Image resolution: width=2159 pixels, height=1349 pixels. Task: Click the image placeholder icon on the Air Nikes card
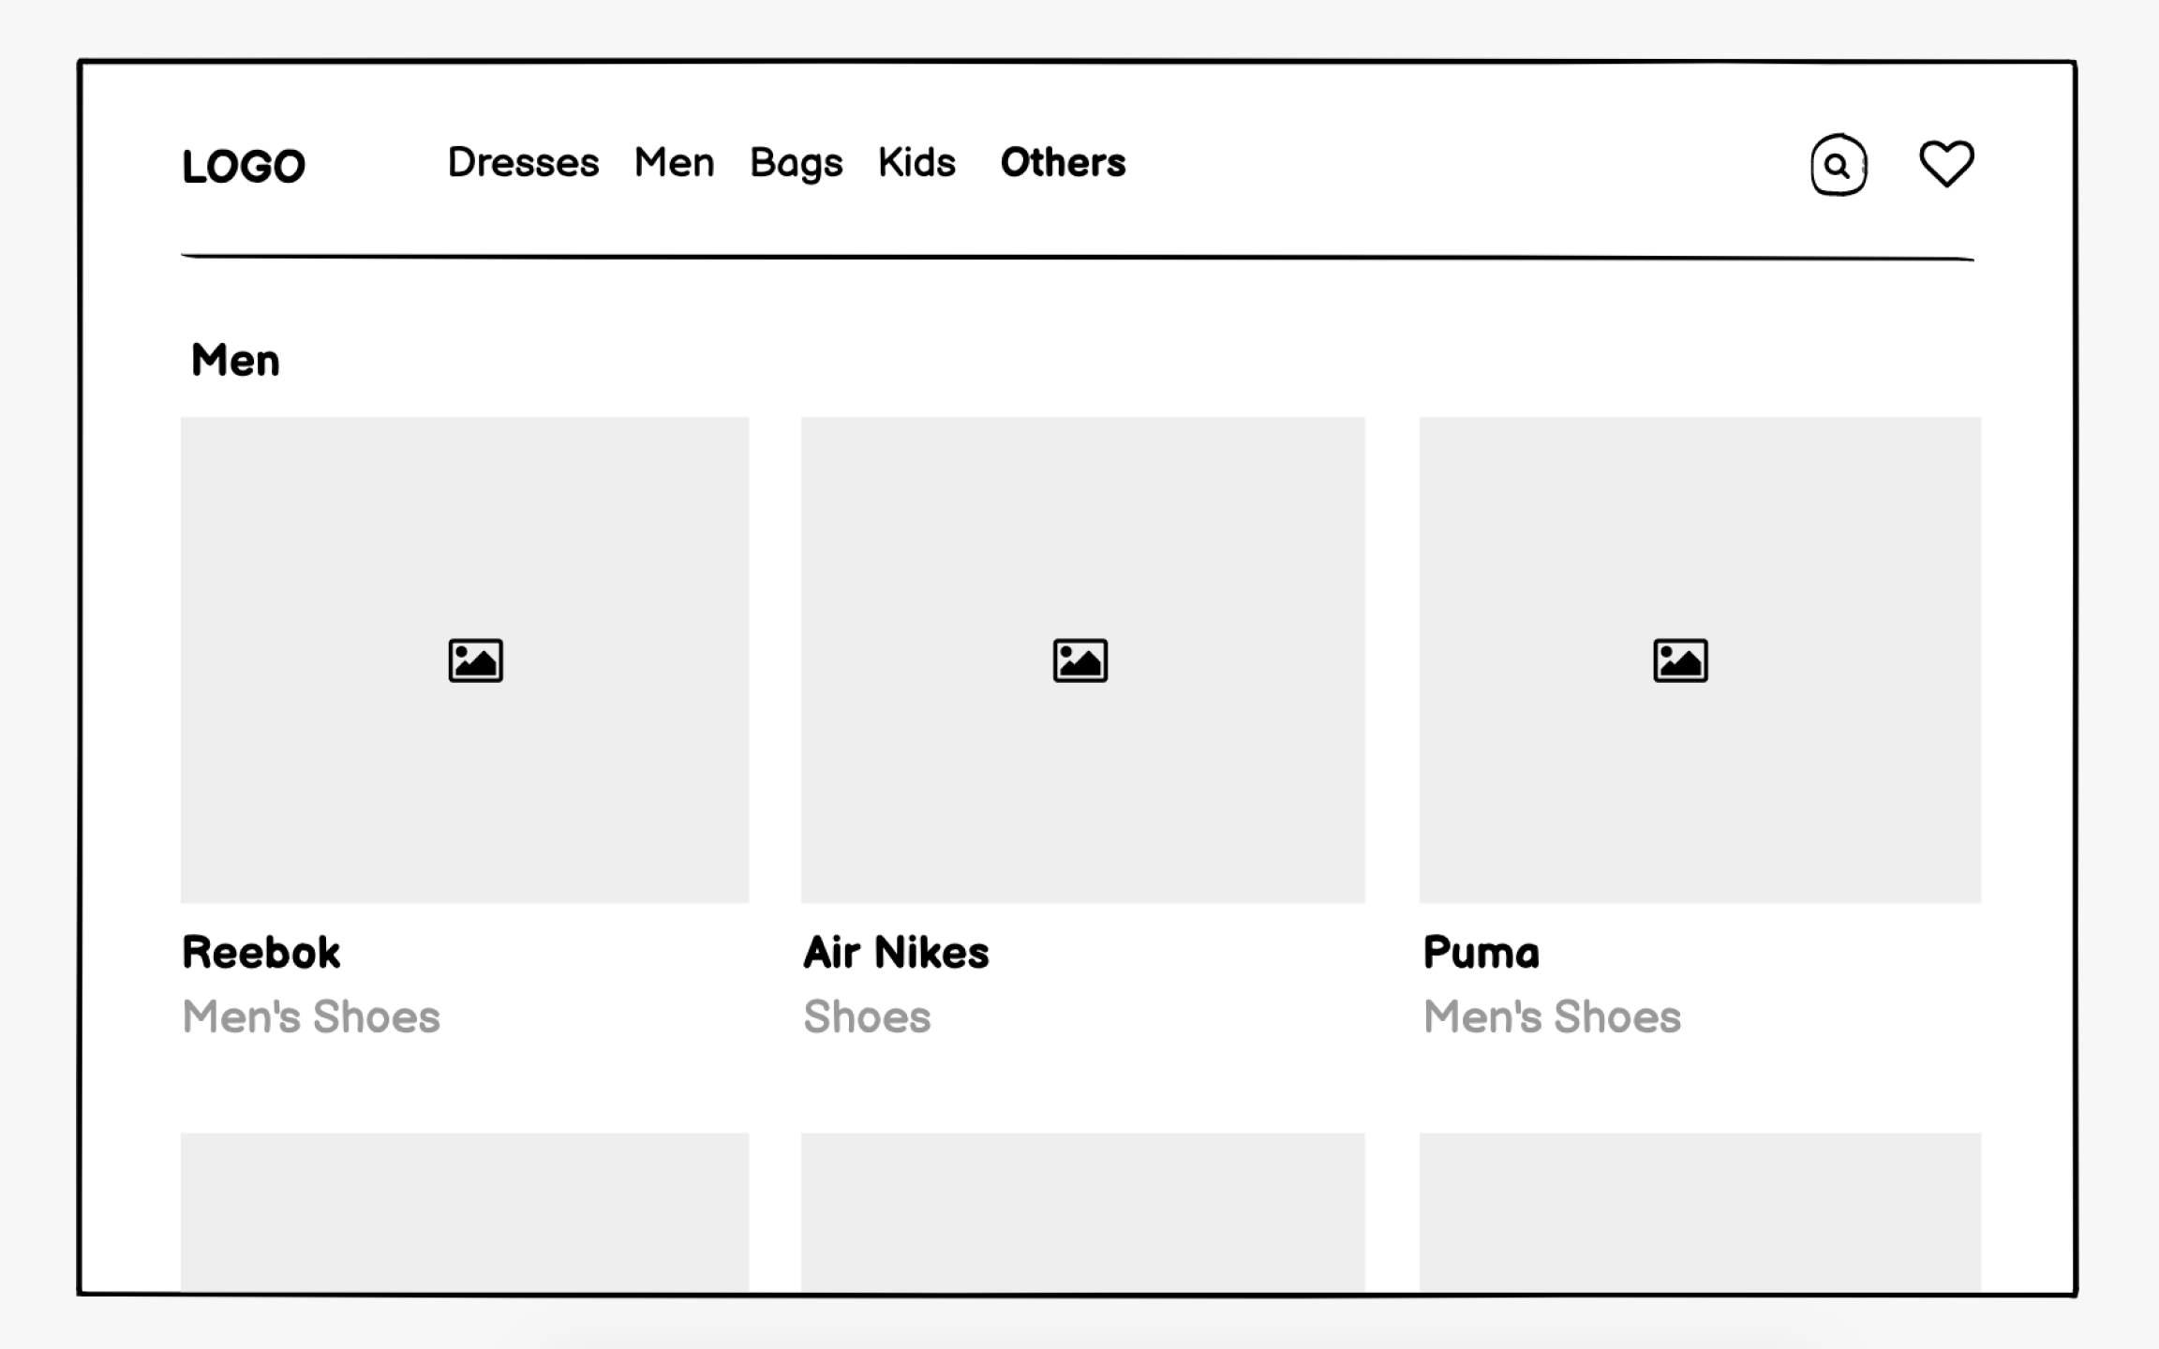point(1081,660)
